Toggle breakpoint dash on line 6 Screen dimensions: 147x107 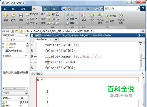click(35, 57)
